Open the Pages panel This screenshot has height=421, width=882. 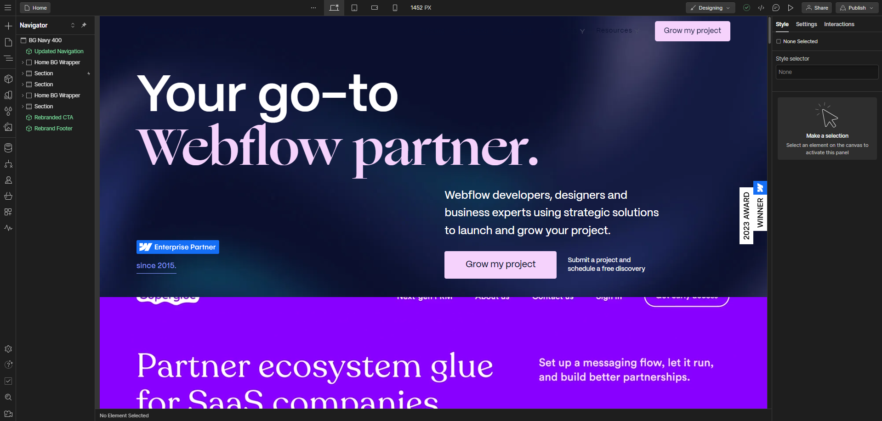pyautogui.click(x=8, y=42)
